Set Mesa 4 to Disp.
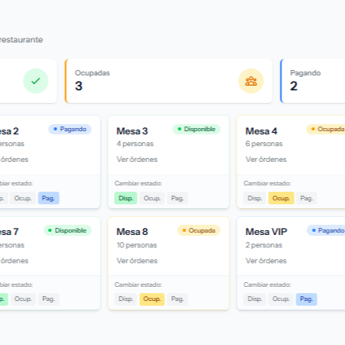The image size is (345, 345). click(x=255, y=198)
